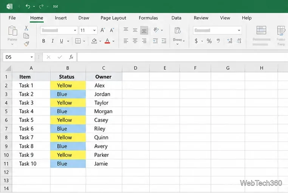Align text right
Screen dimensions: 288x193
coord(144,41)
